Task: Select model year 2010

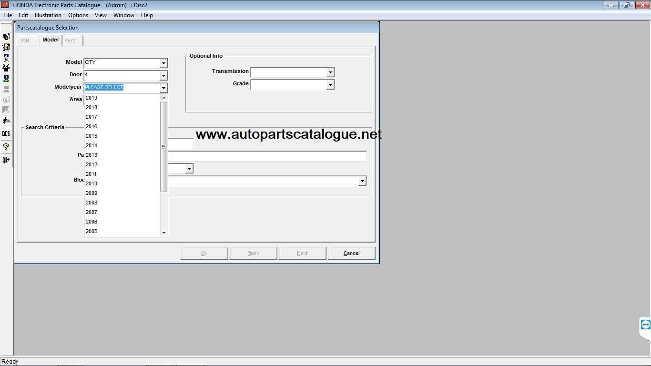Action: (x=122, y=183)
